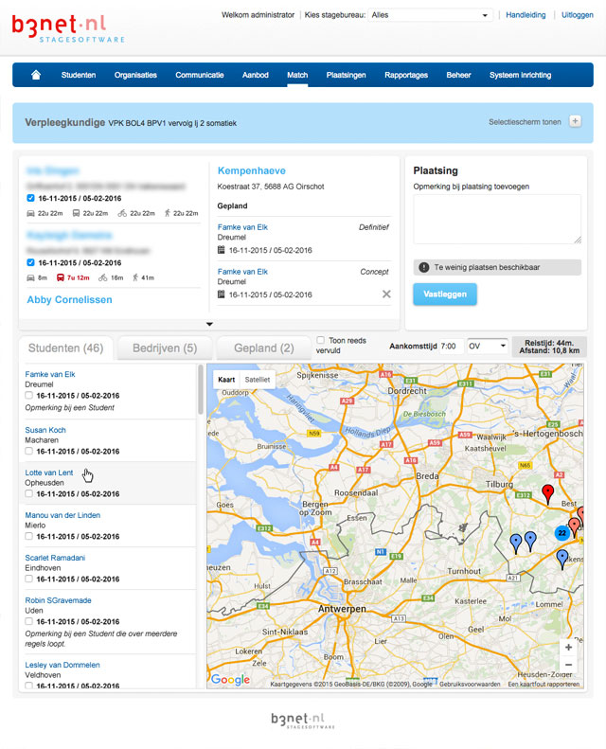The image size is (606, 749).
Task: Open the Systeem inrichting menu
Action: (521, 75)
